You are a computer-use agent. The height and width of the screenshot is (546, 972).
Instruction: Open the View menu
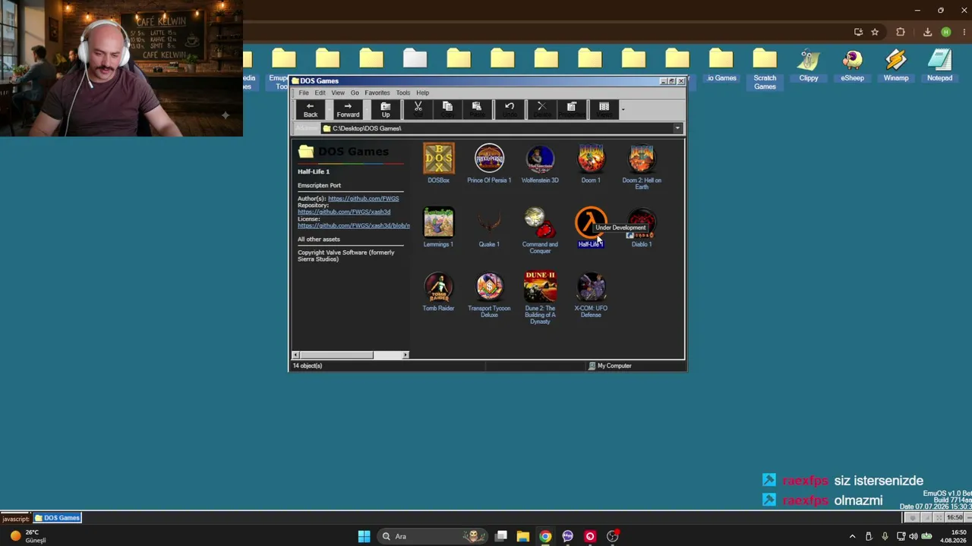338,93
